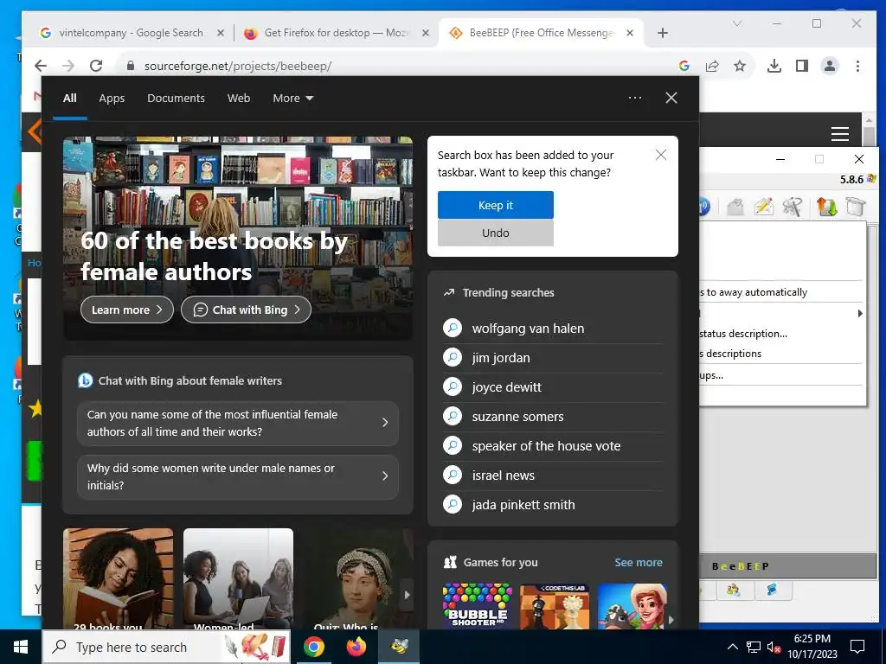Click the Keep it button
Image resolution: width=886 pixels, height=664 pixels.
click(496, 205)
